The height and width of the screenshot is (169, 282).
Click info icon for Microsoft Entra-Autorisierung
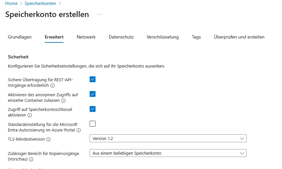tap(79, 130)
